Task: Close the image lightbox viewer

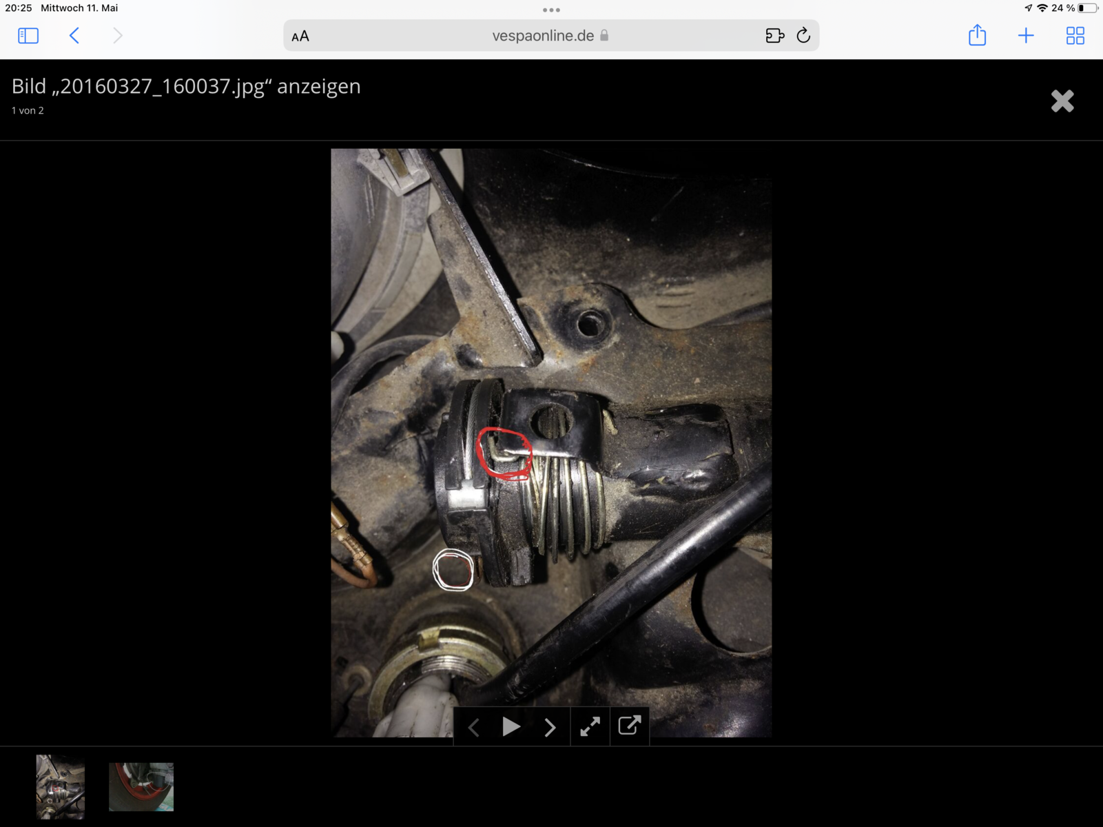Action: point(1062,101)
